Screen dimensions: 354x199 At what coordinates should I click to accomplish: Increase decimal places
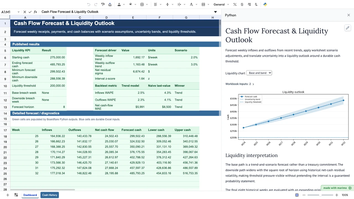(249, 4)
